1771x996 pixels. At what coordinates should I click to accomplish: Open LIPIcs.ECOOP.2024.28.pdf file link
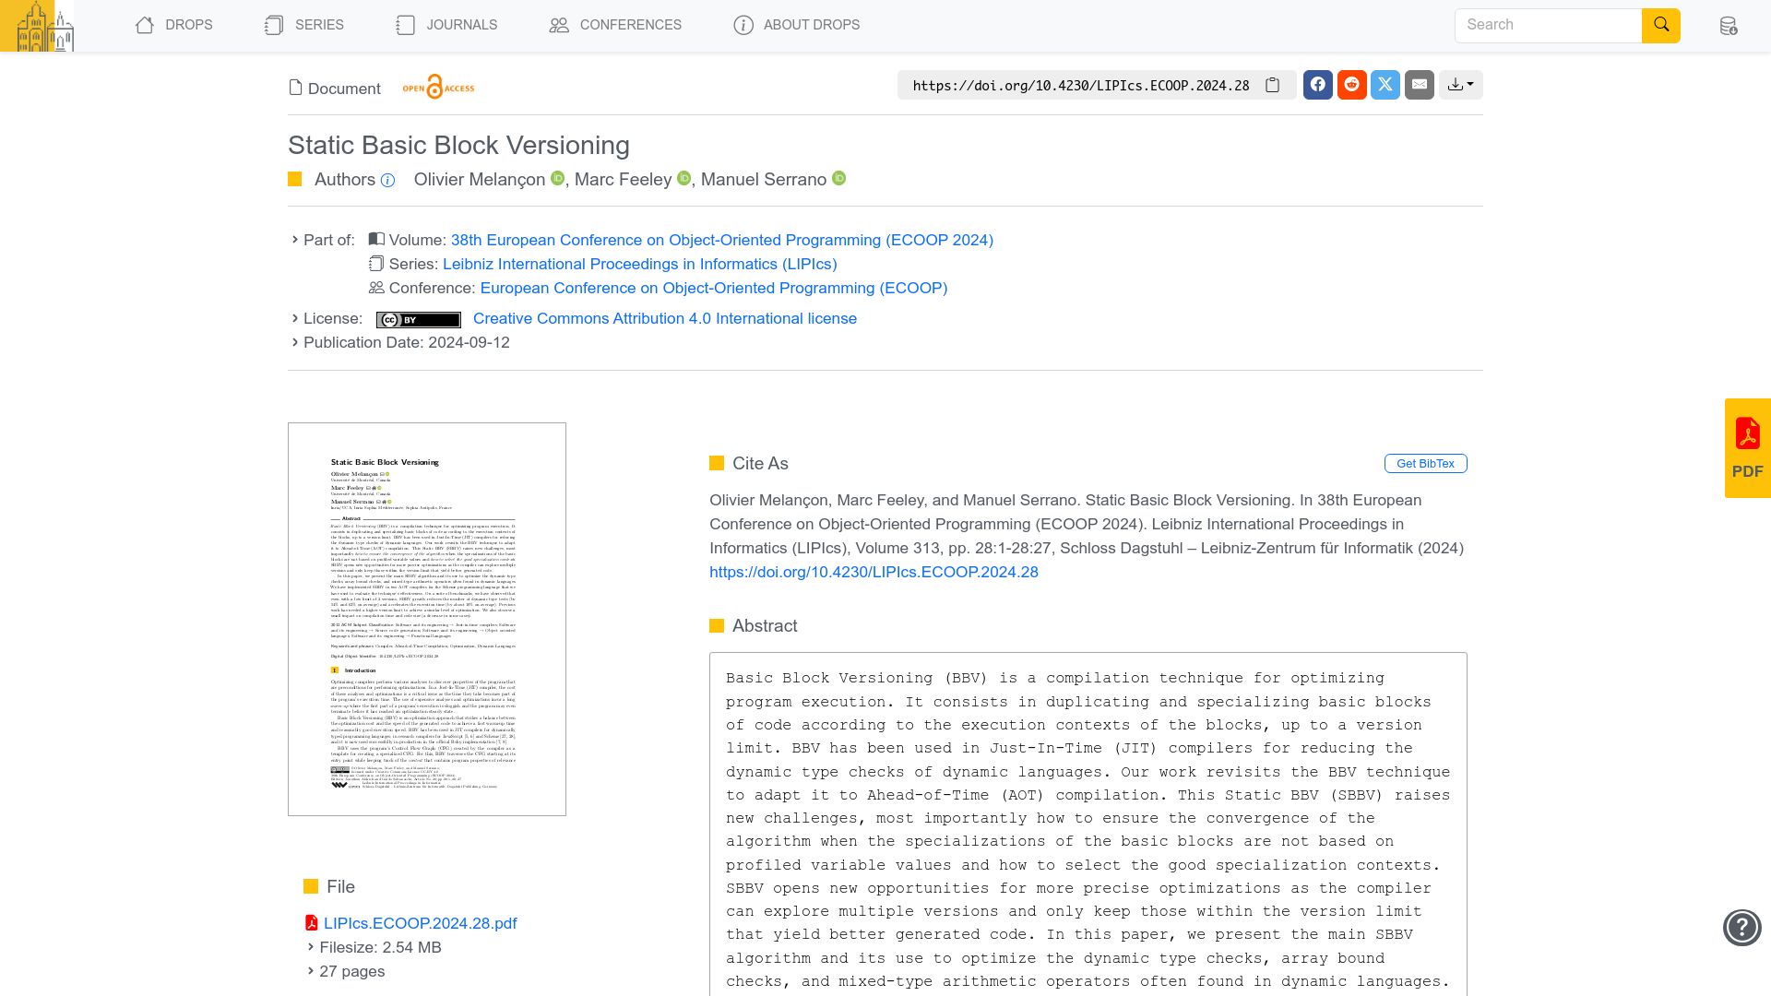pyautogui.click(x=420, y=923)
